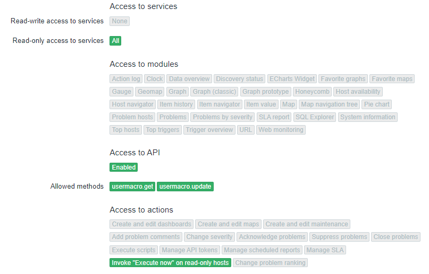This screenshot has width=429, height=274.
Task: Click 'Invoke Execute now on read-only hosts' action
Action: [170, 263]
